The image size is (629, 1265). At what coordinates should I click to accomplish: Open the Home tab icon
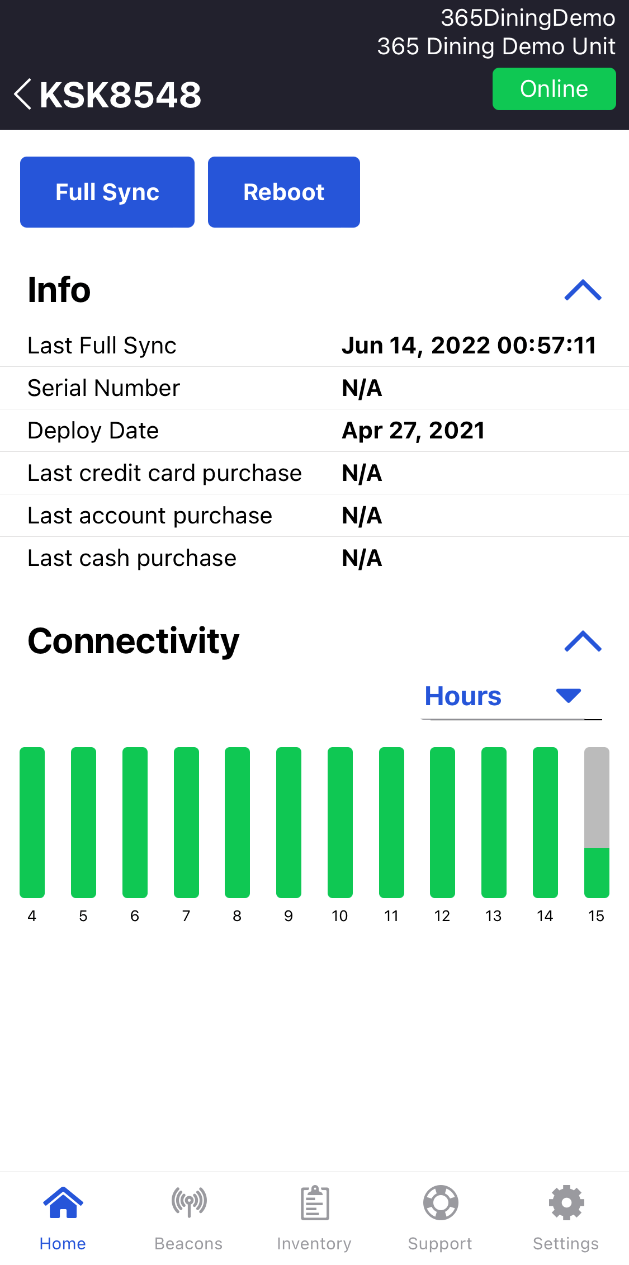click(63, 1202)
